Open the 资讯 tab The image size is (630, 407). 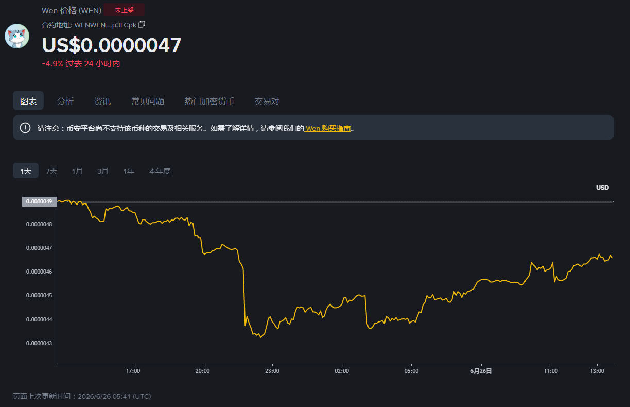pyautogui.click(x=102, y=101)
